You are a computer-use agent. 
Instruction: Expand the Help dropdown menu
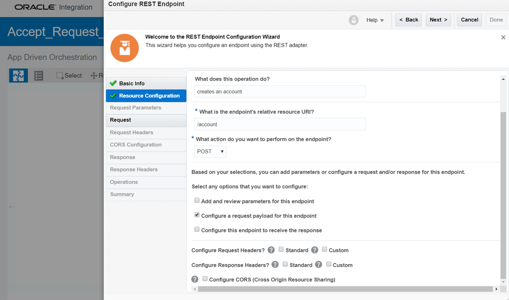[375, 20]
